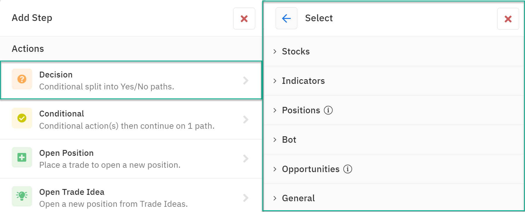Choose the Conditional action
This screenshot has width=525, height=212.
click(131, 120)
